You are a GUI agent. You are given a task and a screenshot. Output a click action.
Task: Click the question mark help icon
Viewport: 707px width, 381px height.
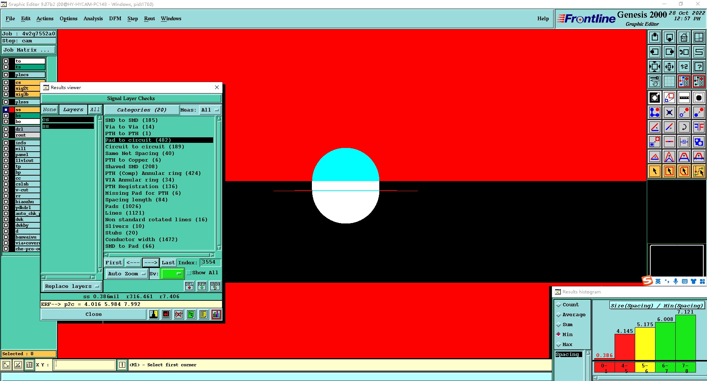coord(699,67)
